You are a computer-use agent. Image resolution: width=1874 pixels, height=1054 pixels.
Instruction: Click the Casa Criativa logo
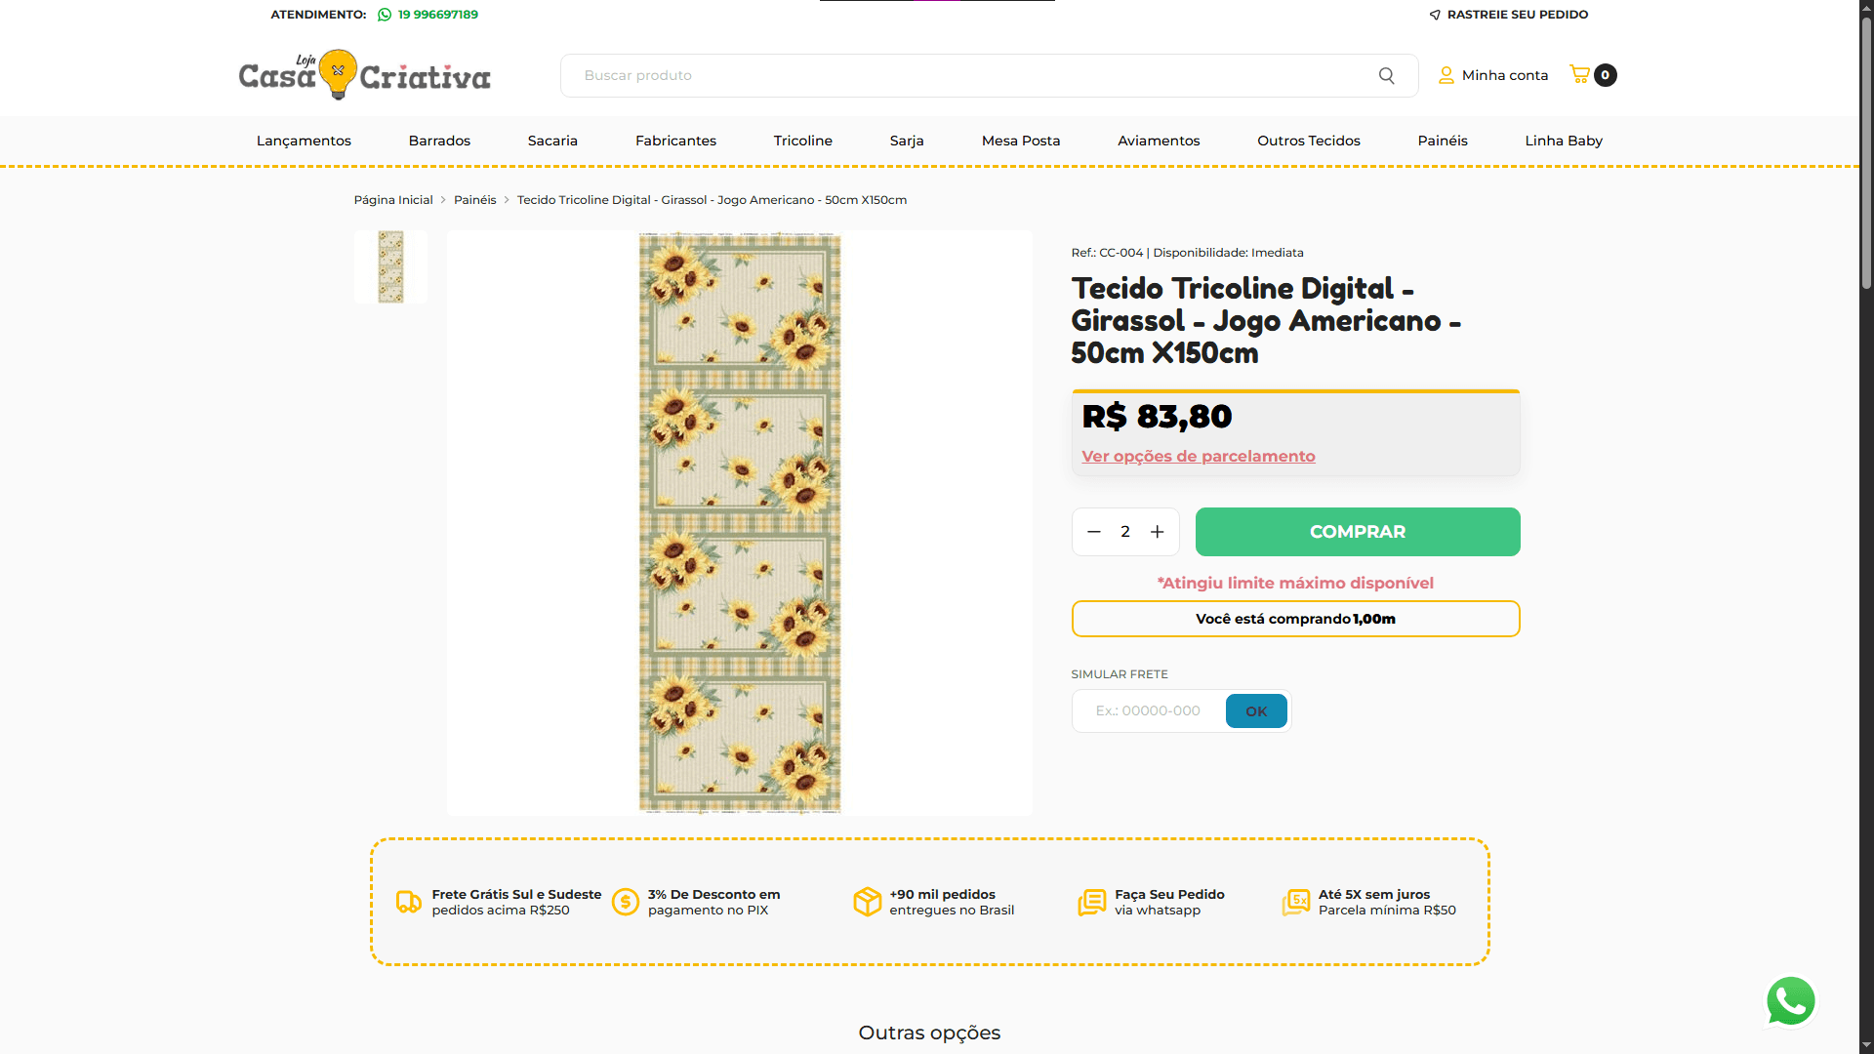[x=364, y=75]
